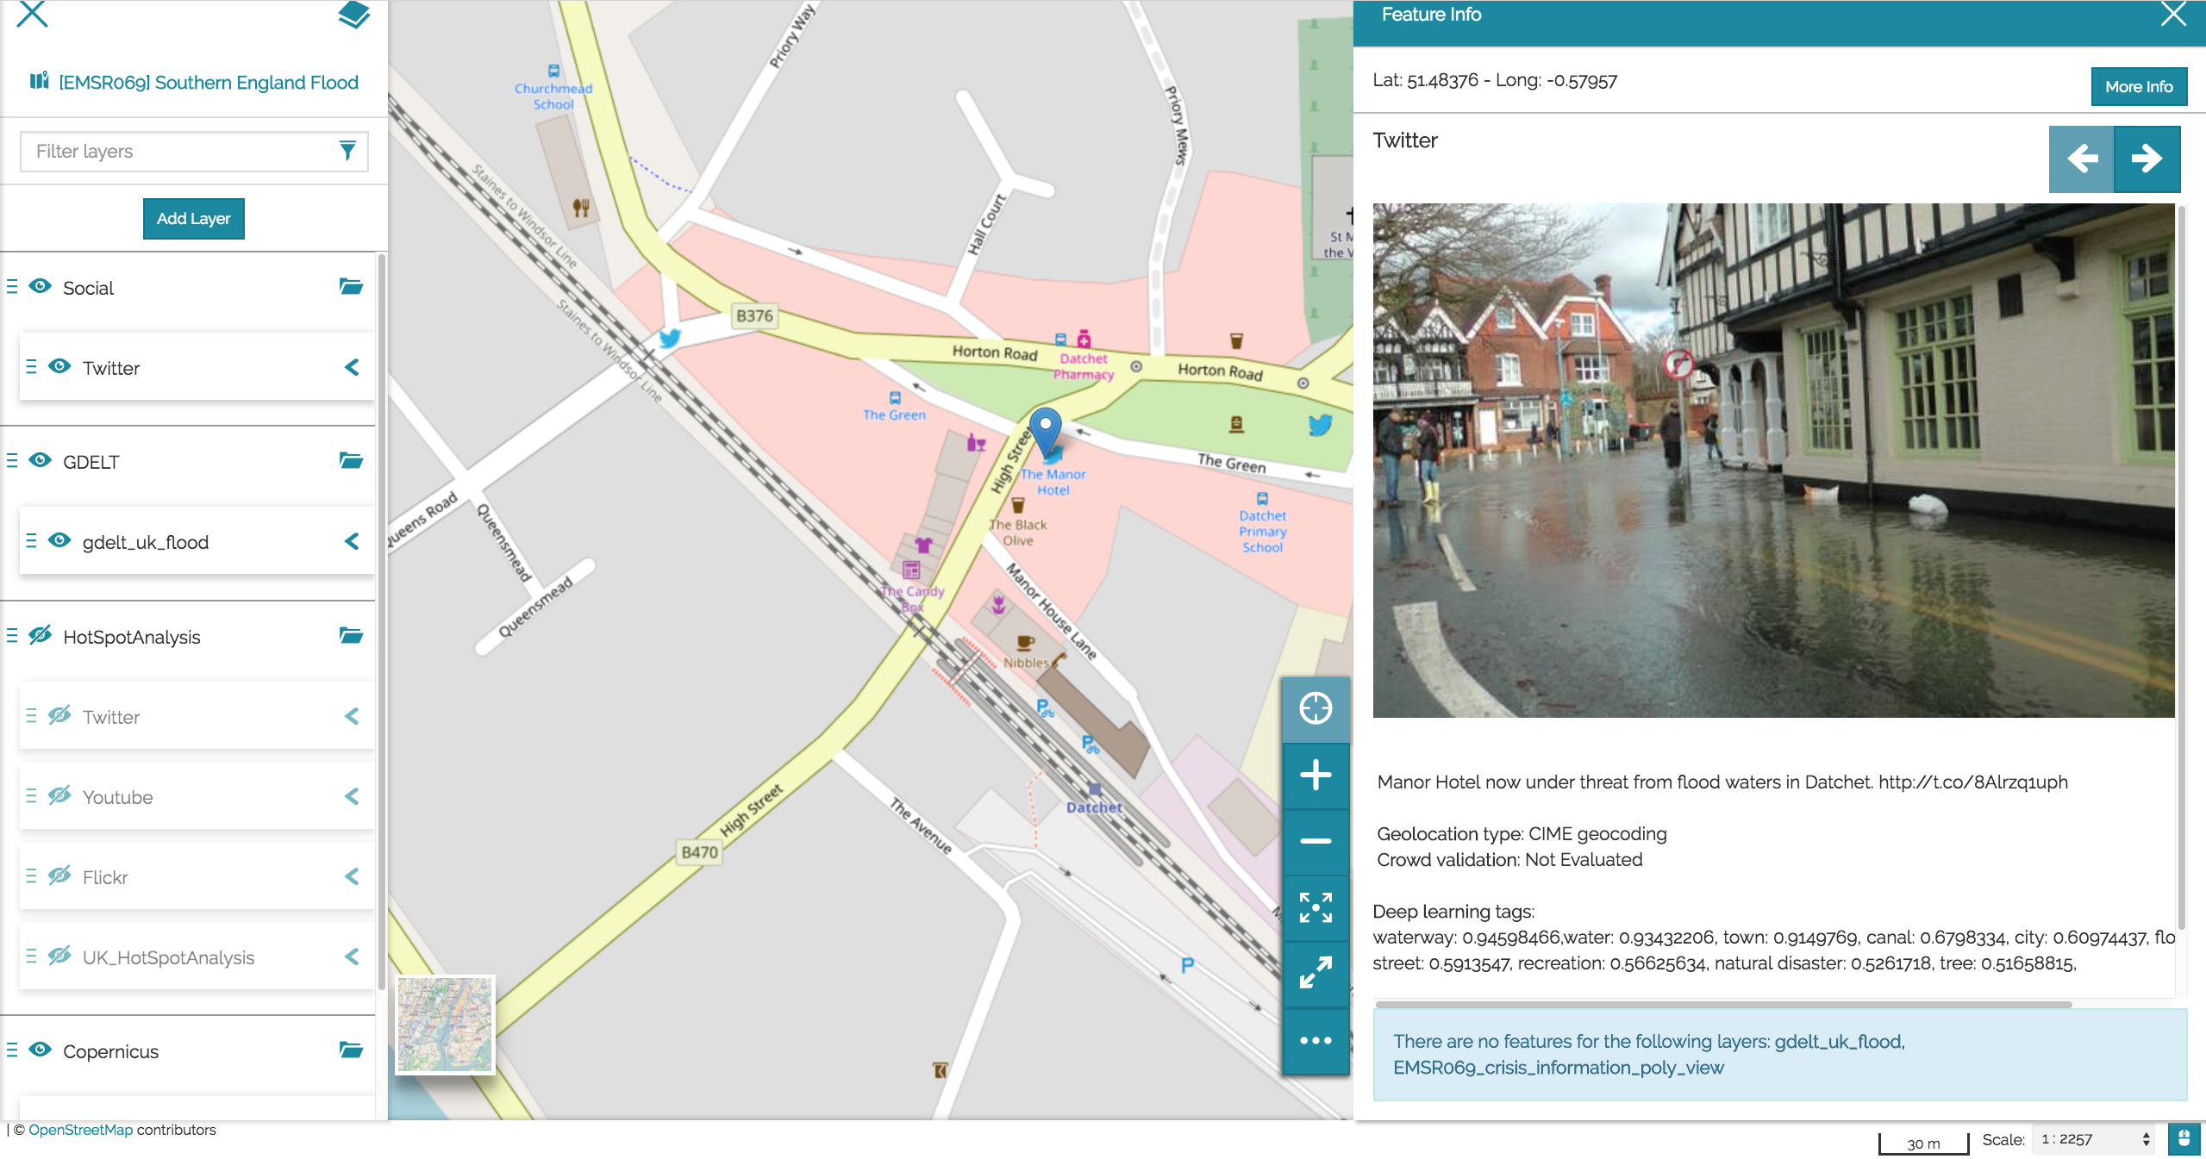Click the Datchet Primary School map label

1263,531
